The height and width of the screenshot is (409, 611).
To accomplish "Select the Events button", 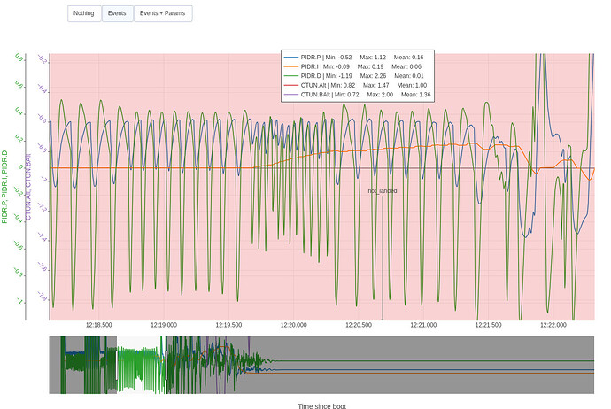I will (x=117, y=13).
